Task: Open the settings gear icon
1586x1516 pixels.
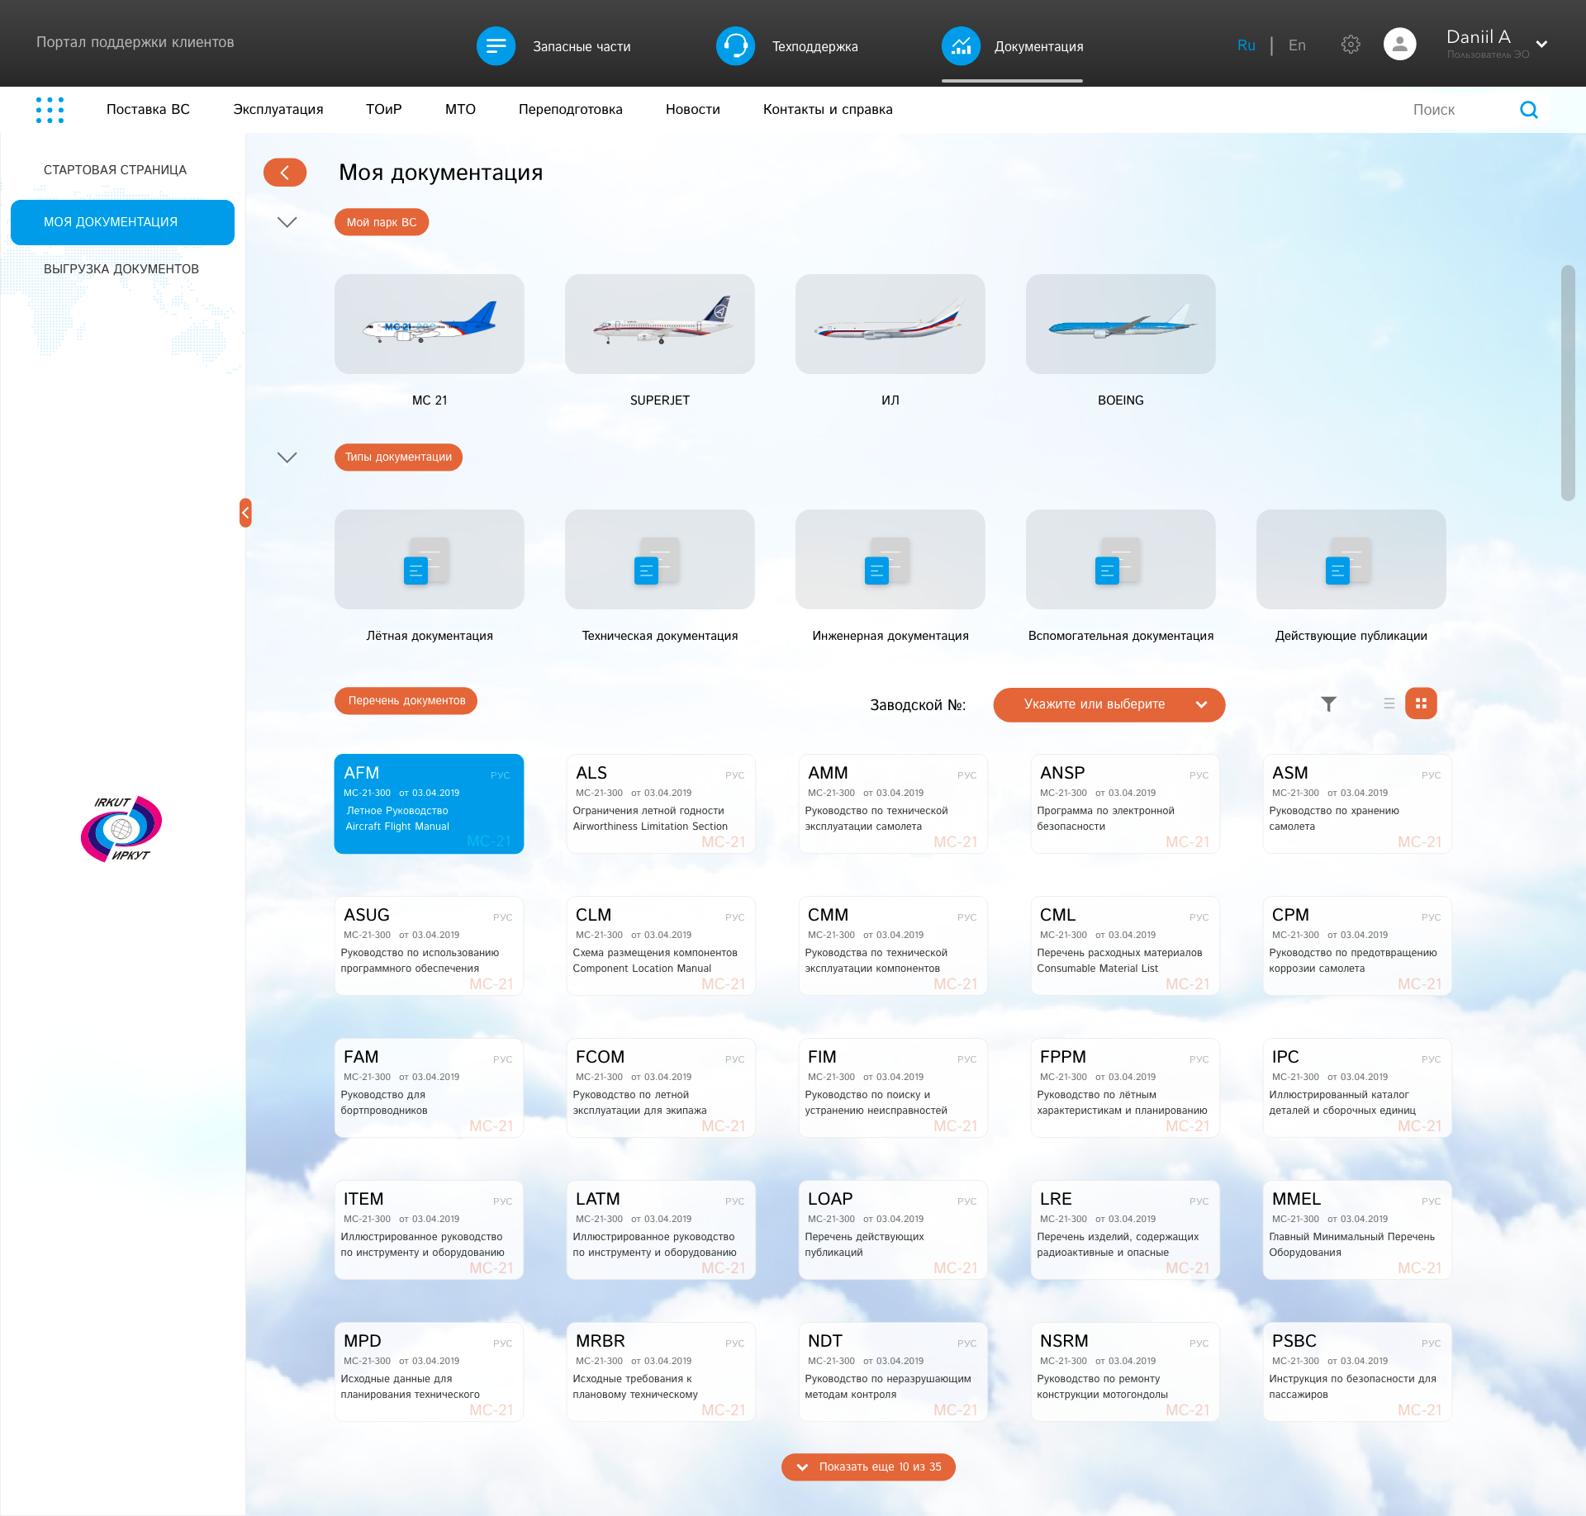Action: pos(1351,45)
